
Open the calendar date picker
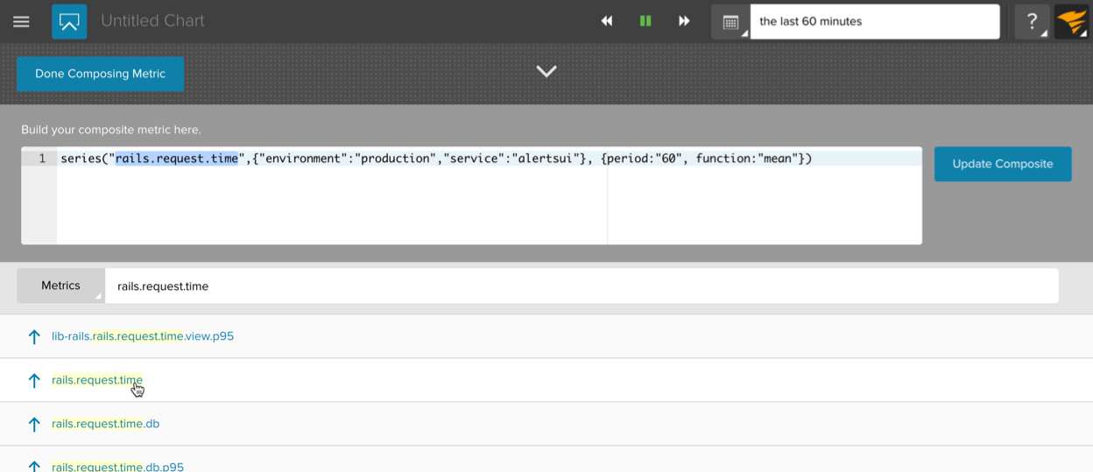pyautogui.click(x=730, y=23)
